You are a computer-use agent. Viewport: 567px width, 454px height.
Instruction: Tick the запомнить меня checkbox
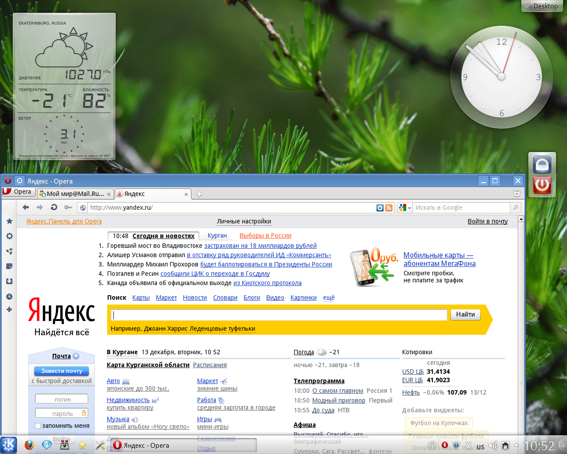(x=38, y=426)
